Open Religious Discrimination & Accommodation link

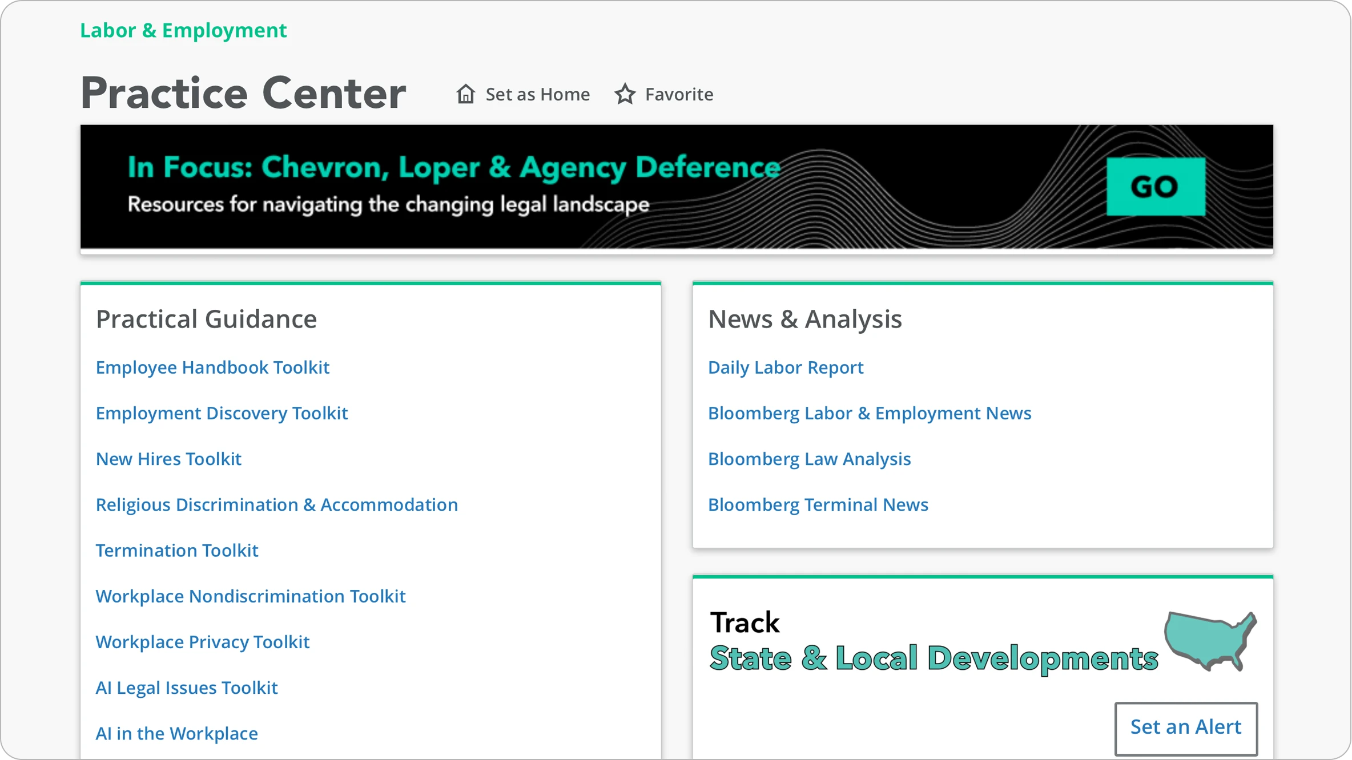click(277, 505)
